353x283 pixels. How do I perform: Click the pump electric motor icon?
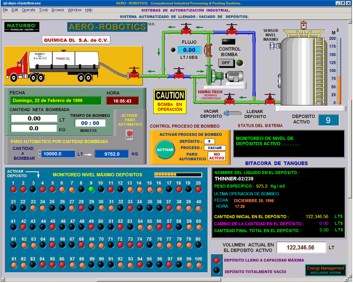pos(234,77)
